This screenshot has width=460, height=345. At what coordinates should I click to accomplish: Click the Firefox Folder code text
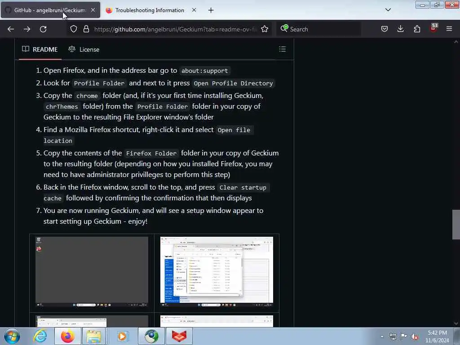151,154
